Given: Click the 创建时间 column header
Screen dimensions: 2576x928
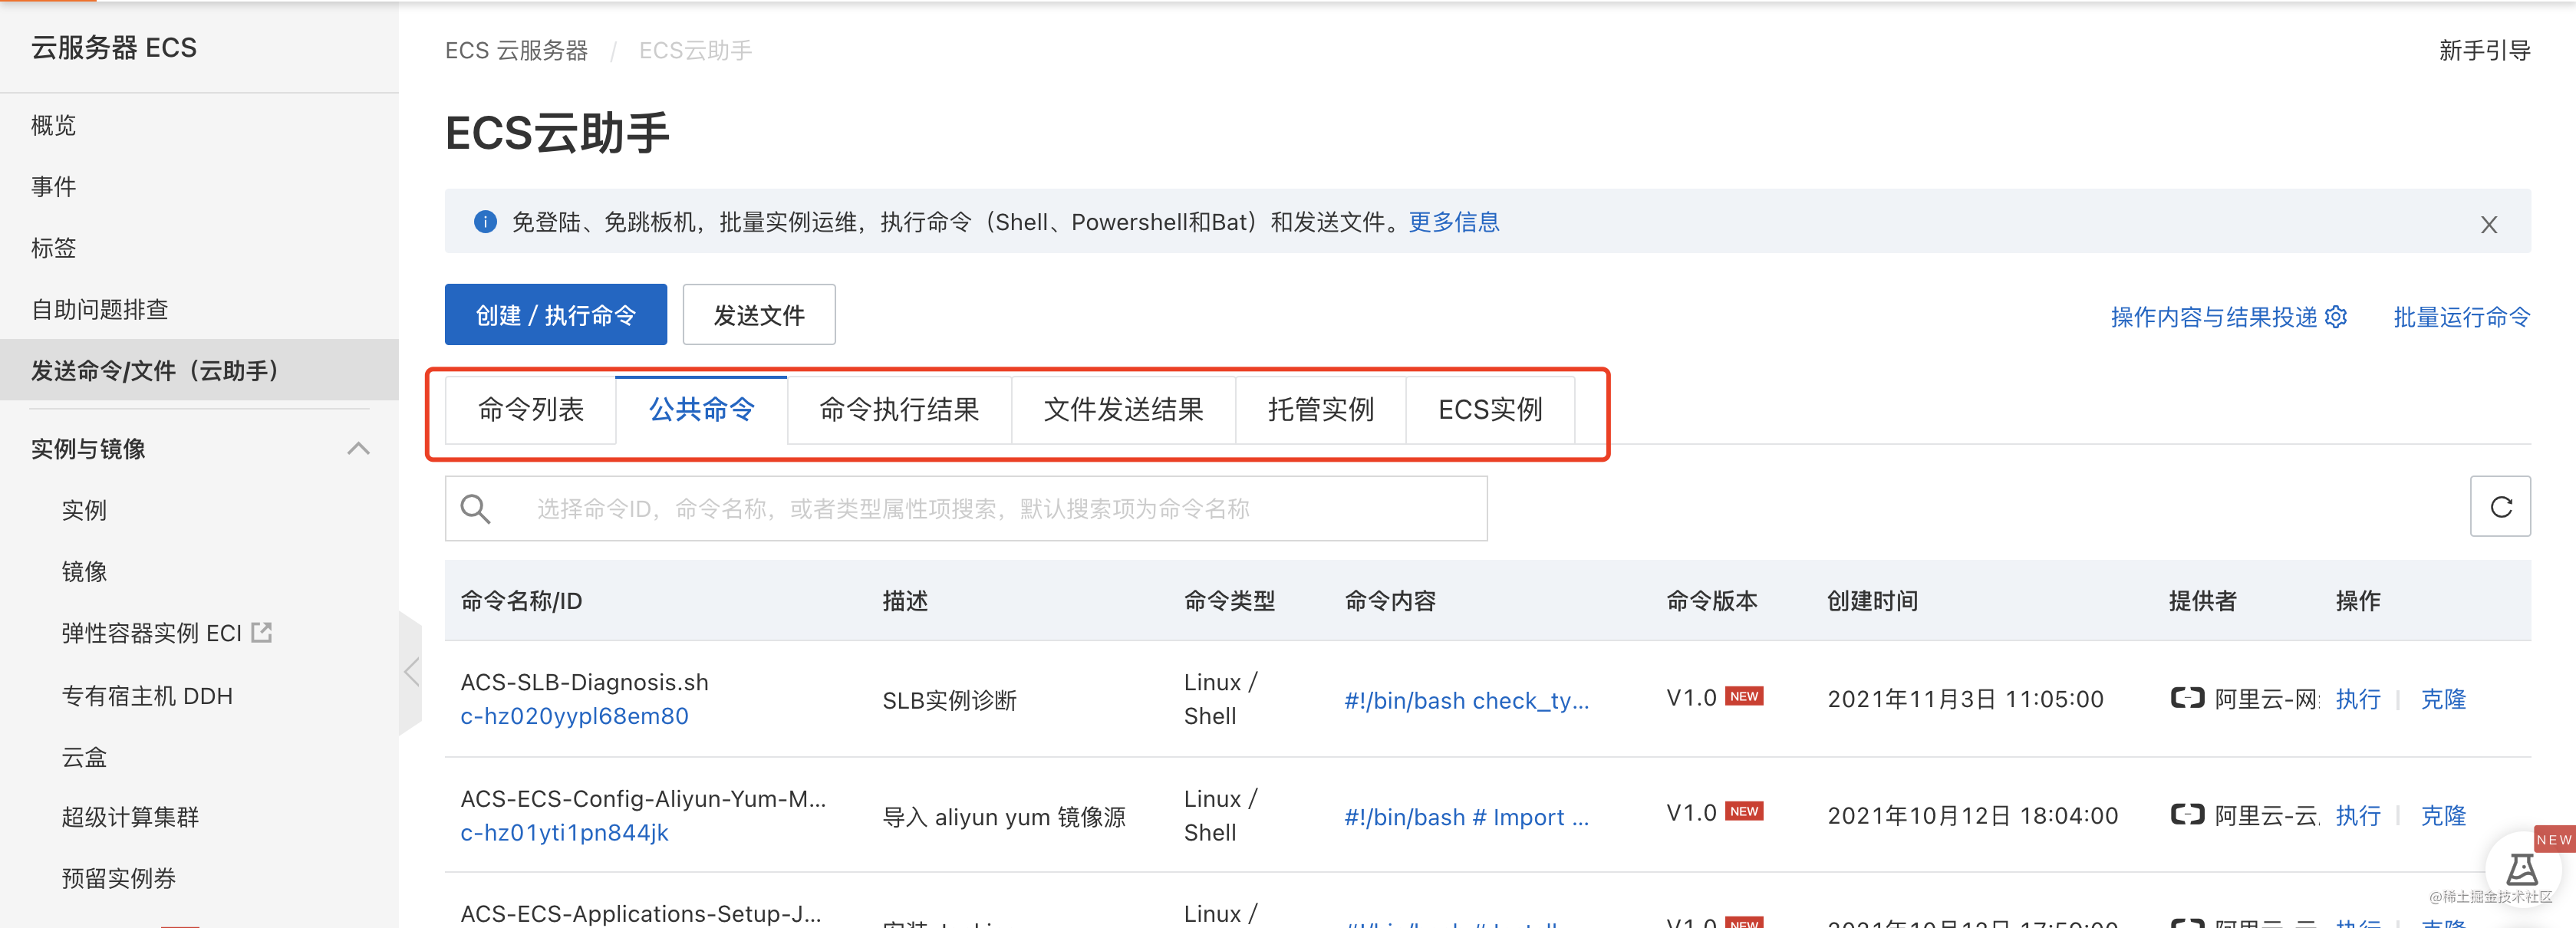Looking at the screenshot, I should (x=1872, y=601).
